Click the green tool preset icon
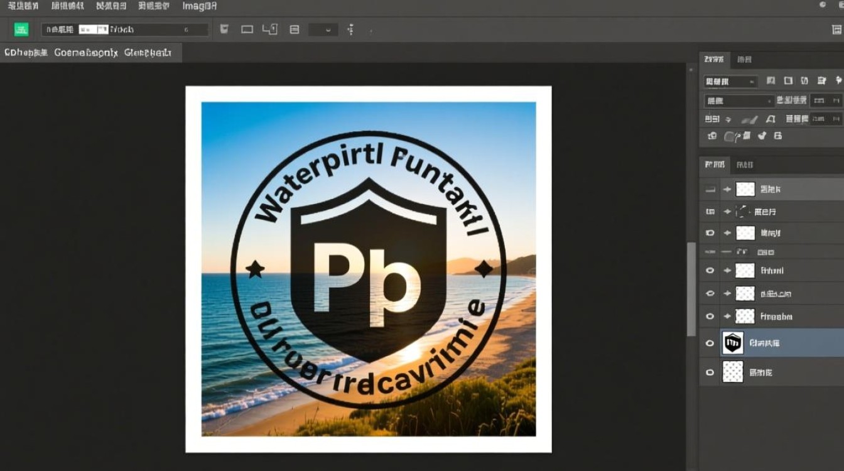Viewport: 844px width, 471px height. 21,30
